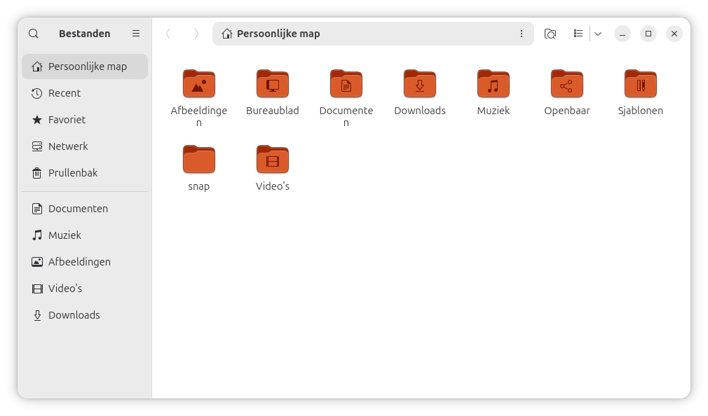708x416 pixels.
Task: Open Recent in the sidebar
Action: (64, 93)
